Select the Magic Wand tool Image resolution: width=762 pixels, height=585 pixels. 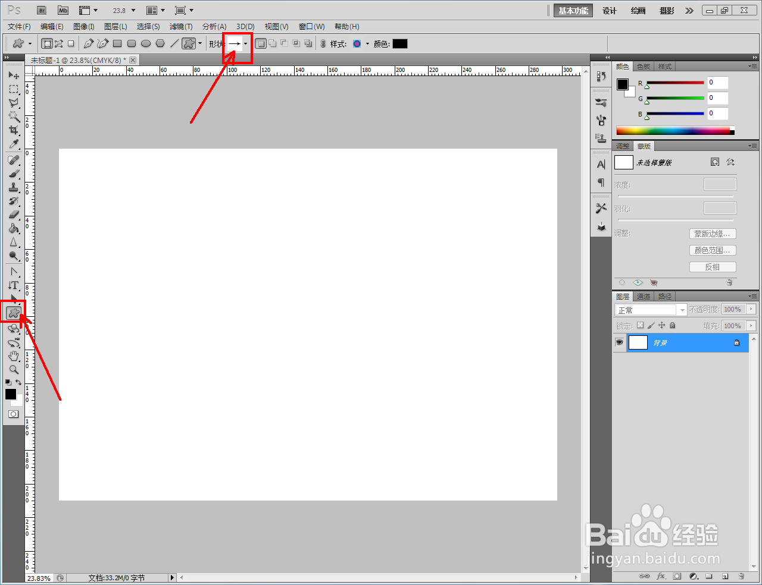14,117
